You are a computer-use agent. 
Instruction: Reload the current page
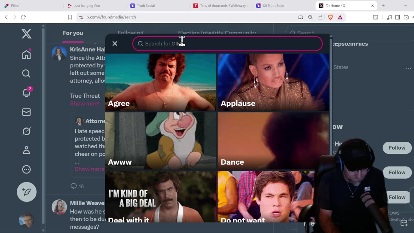23,17
